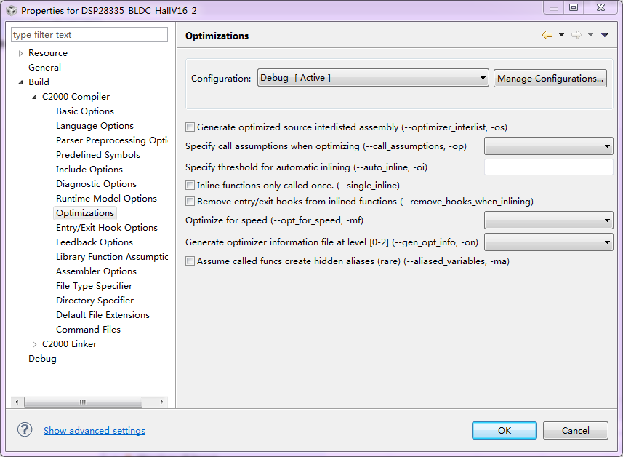Open the back history dropdown arrow
The width and height of the screenshot is (623, 457).
point(561,35)
